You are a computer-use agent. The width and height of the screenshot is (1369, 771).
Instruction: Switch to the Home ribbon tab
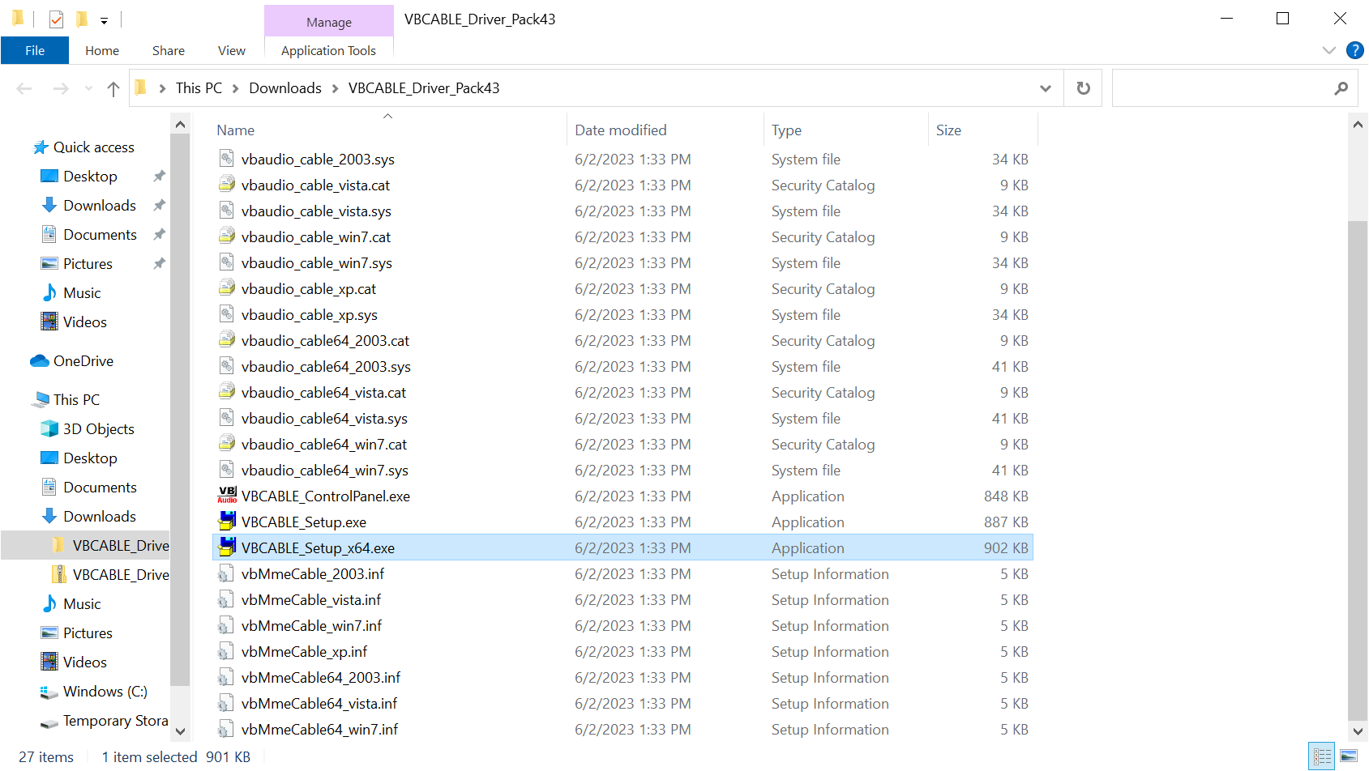pos(102,50)
